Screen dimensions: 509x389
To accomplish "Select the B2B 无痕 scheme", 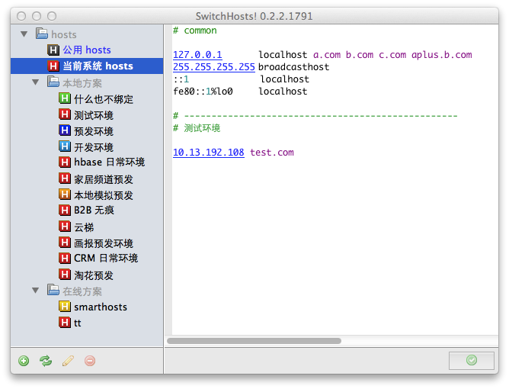I will 94,211.
